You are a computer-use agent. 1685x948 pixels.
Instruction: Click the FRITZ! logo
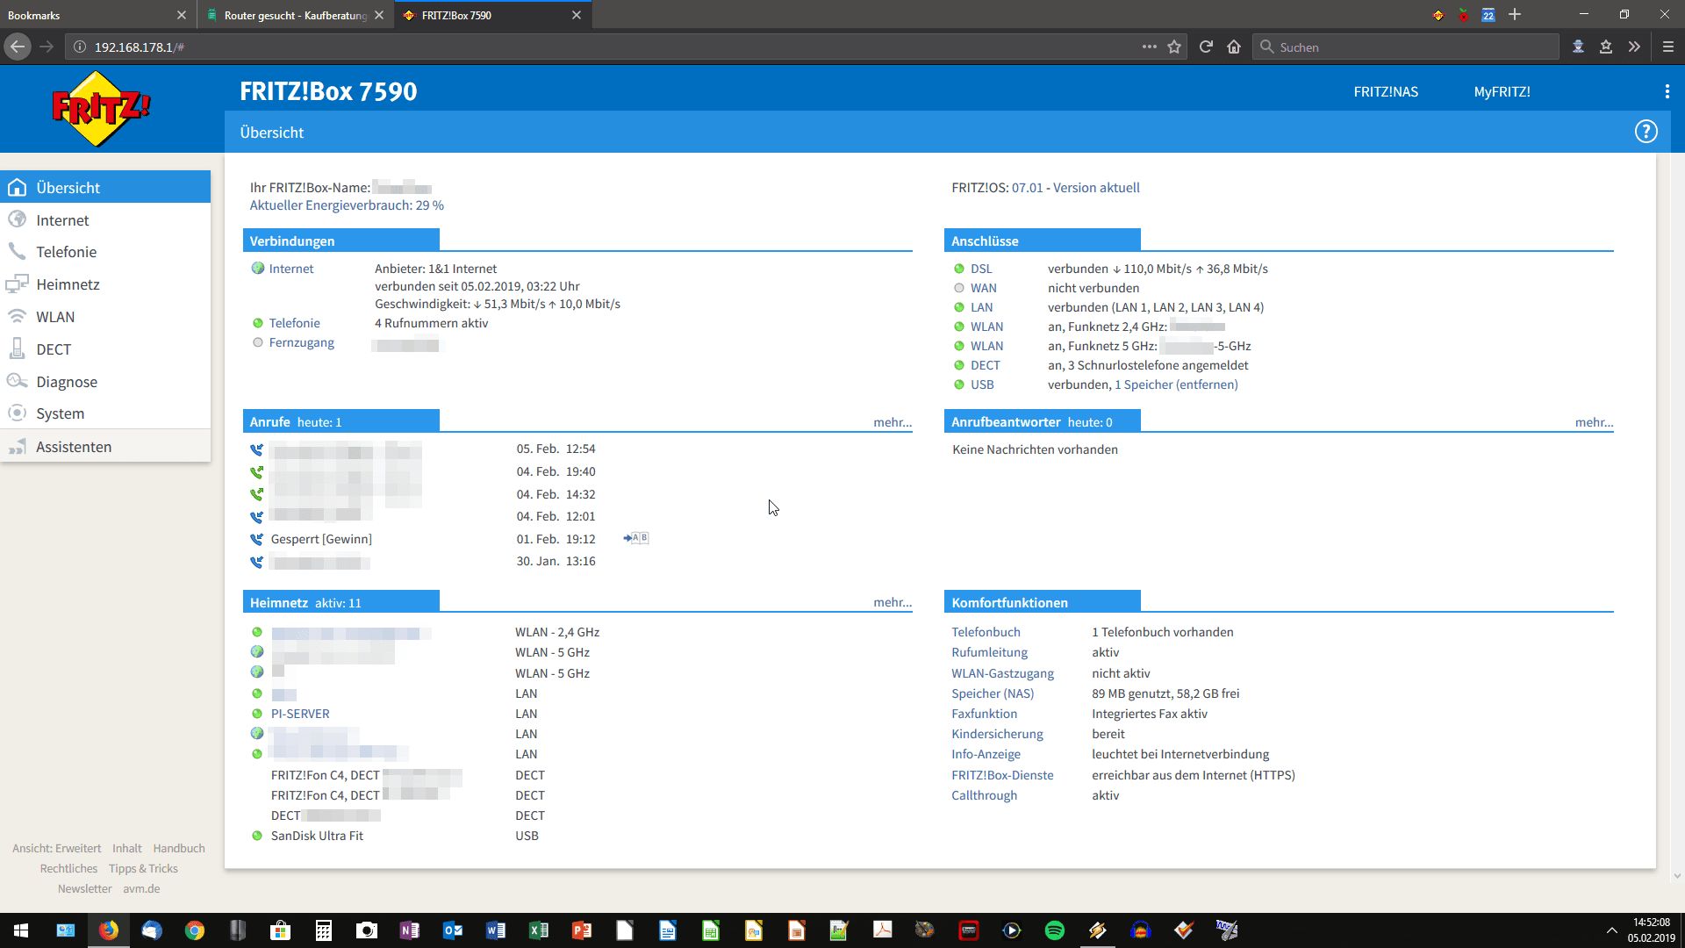point(101,109)
